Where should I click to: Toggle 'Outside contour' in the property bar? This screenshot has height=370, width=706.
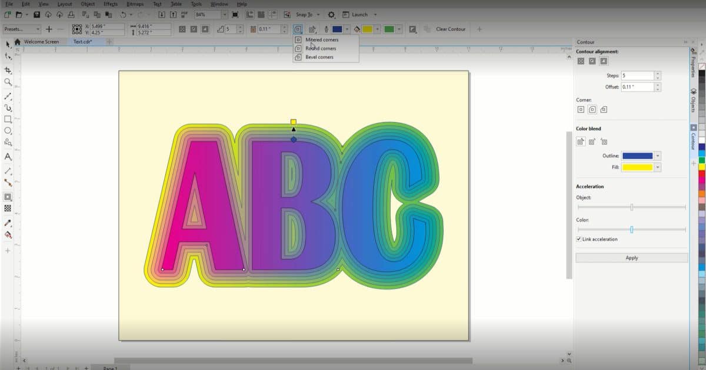204,29
